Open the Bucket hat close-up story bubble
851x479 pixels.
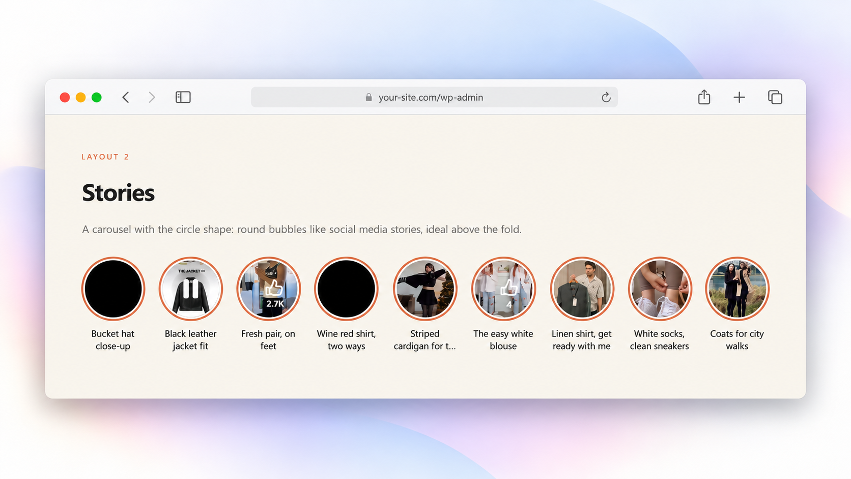pyautogui.click(x=113, y=289)
